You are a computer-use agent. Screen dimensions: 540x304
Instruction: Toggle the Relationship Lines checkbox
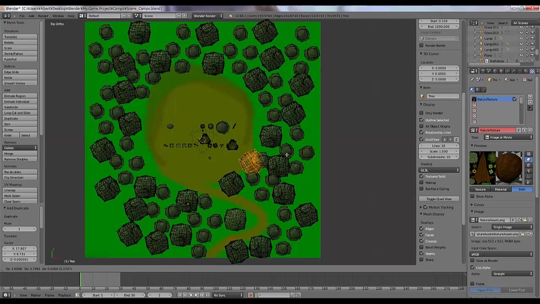pos(421,133)
